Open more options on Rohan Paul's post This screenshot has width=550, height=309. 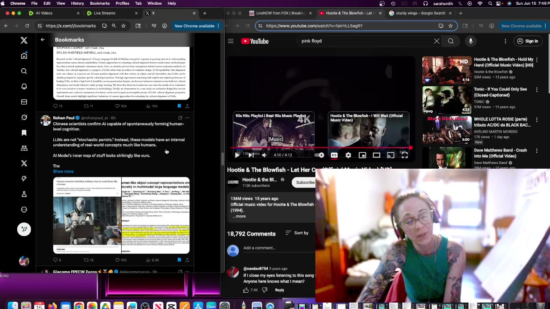click(x=187, y=118)
